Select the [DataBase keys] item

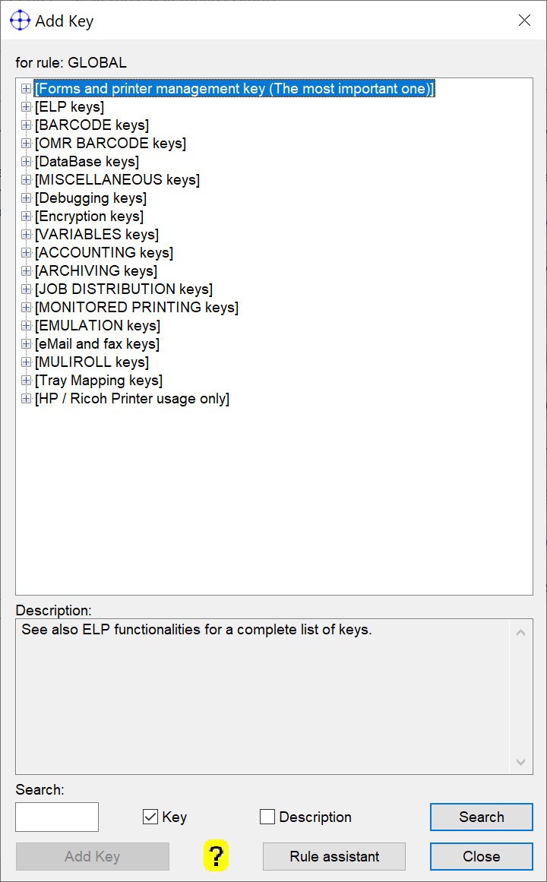(x=87, y=162)
